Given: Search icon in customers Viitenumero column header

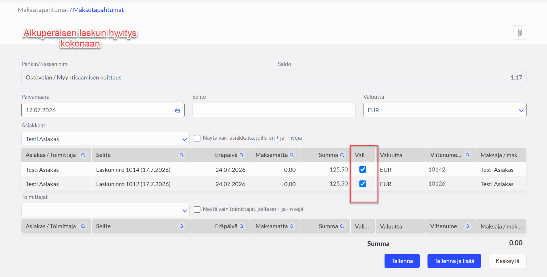Looking at the screenshot, I should pos(468,155).
